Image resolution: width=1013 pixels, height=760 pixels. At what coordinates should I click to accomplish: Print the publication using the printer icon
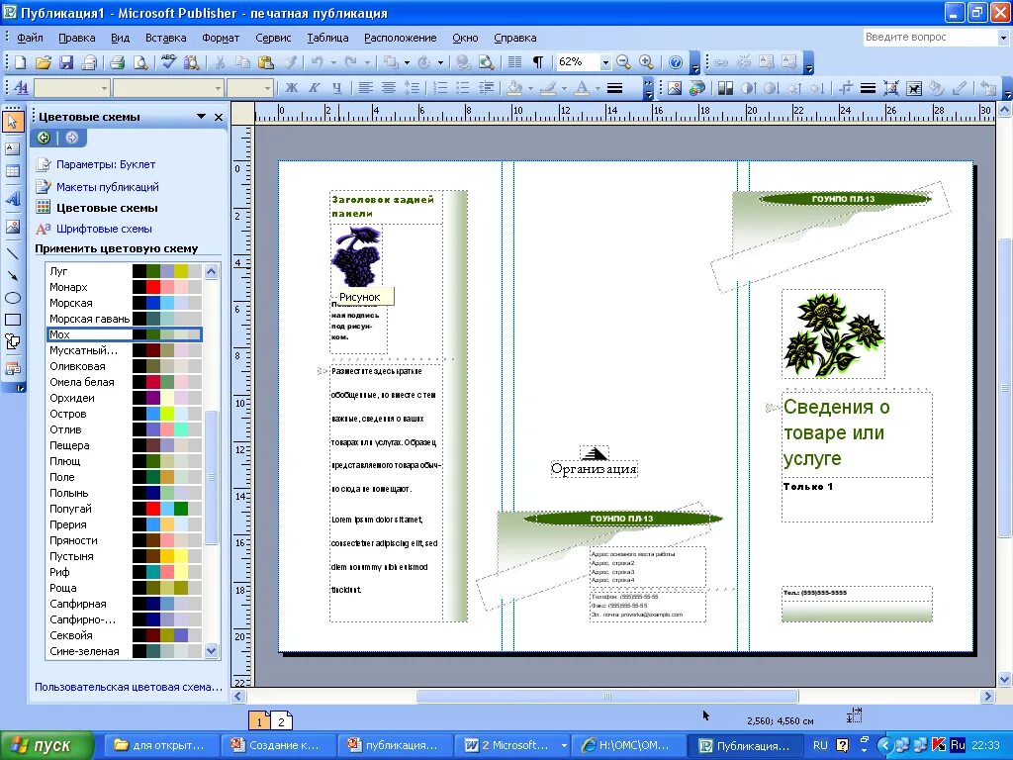(117, 62)
